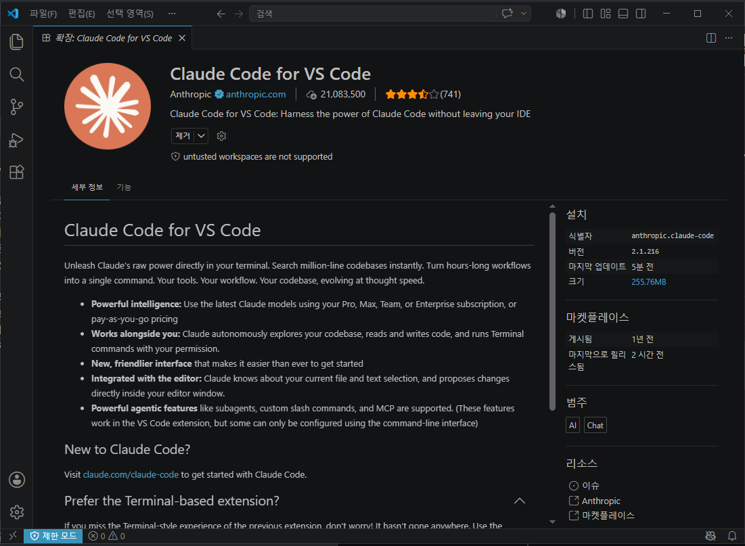Viewport: 745px width, 546px height.
Task: Click the 255.76MB size link
Action: coord(648,281)
